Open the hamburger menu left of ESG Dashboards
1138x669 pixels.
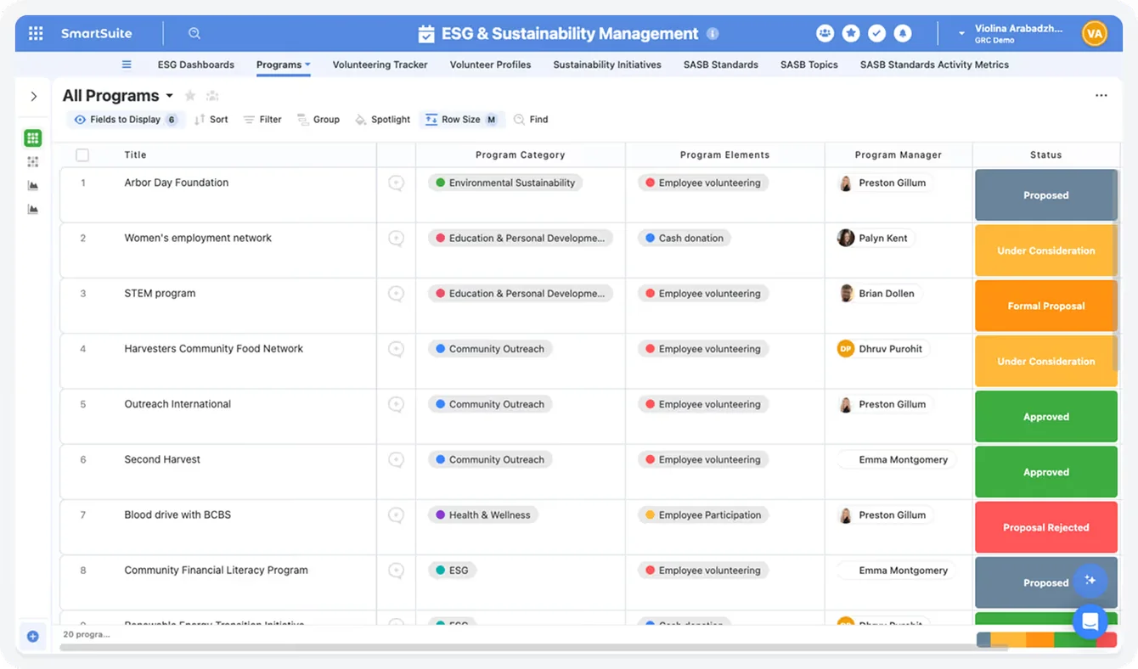pos(127,65)
